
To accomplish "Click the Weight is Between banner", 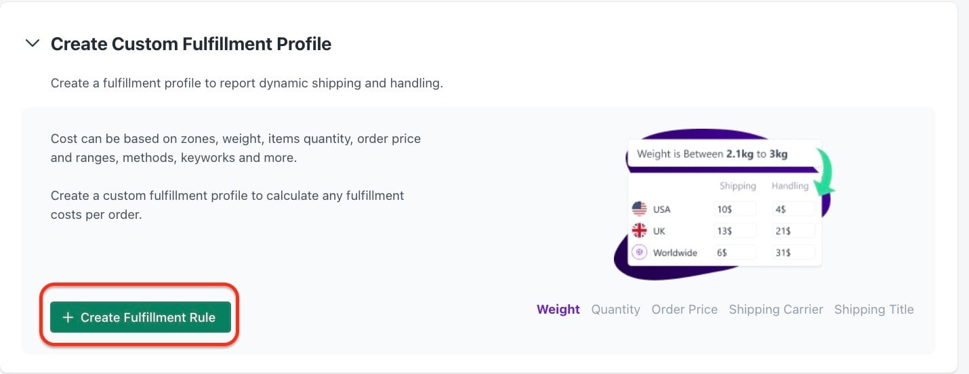I will click(x=724, y=154).
